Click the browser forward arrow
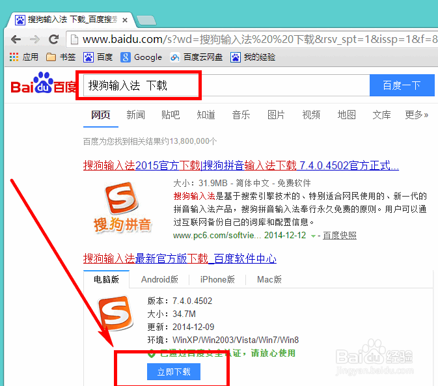Viewport: 438px width, 386px height. click(34, 40)
